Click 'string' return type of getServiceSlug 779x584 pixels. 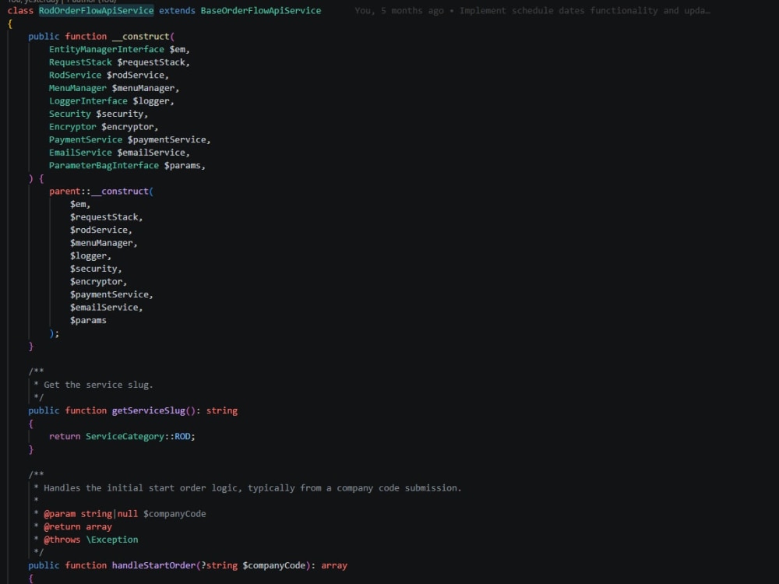tap(222, 410)
